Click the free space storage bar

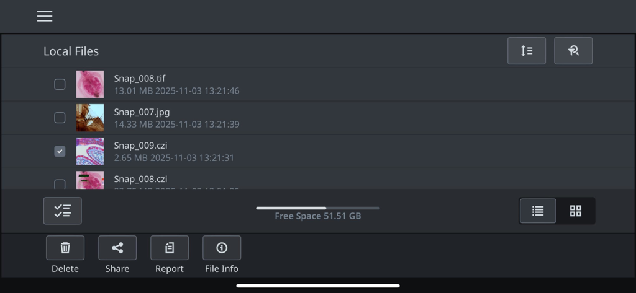317,208
